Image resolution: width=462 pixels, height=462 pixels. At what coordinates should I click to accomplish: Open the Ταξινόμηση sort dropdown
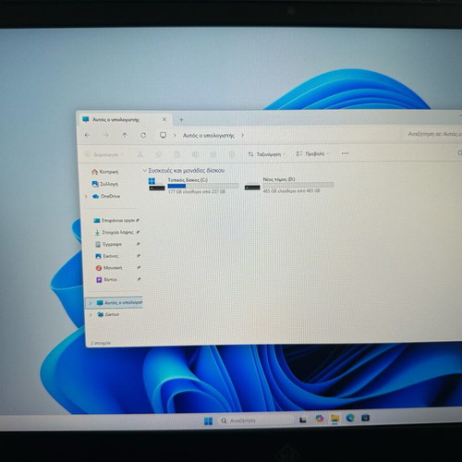pos(267,154)
